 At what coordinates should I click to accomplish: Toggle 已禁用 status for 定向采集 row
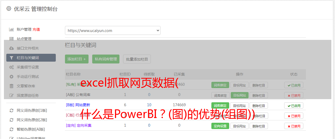[294, 126]
